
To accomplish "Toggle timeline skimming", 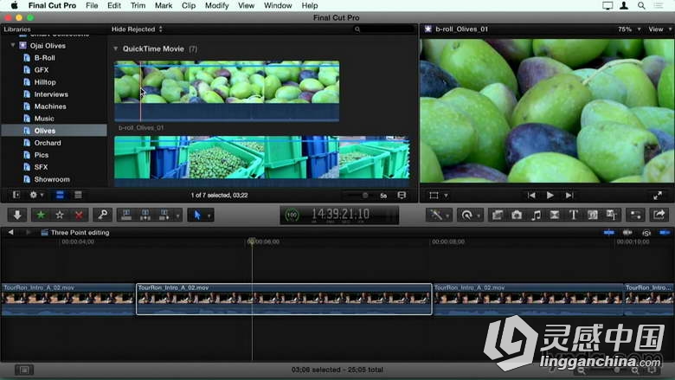I will [x=608, y=233].
